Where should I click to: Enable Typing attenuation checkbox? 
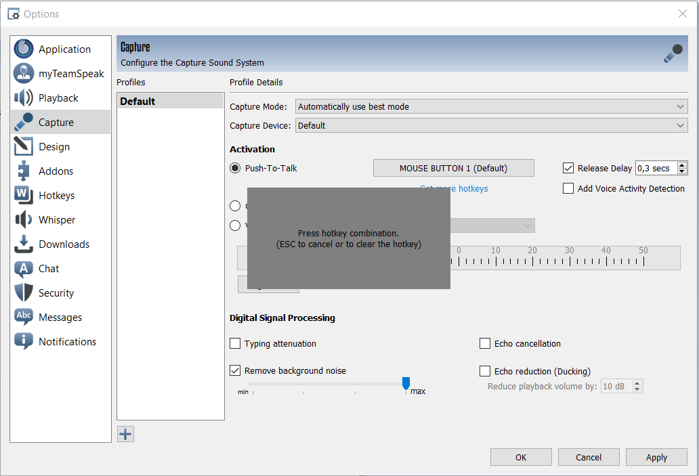(235, 343)
